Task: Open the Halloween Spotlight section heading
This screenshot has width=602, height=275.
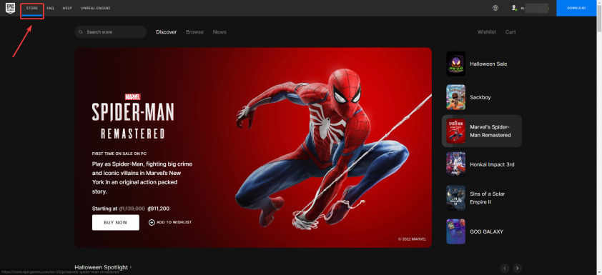Action: [103, 267]
